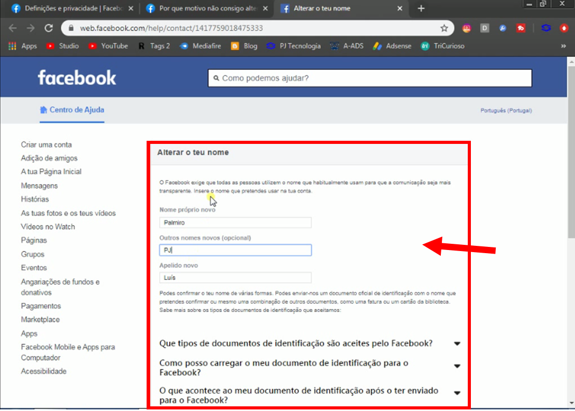Click the 'Como podemos ajudar?' search box
The width and height of the screenshot is (575, 411).
pos(370,78)
